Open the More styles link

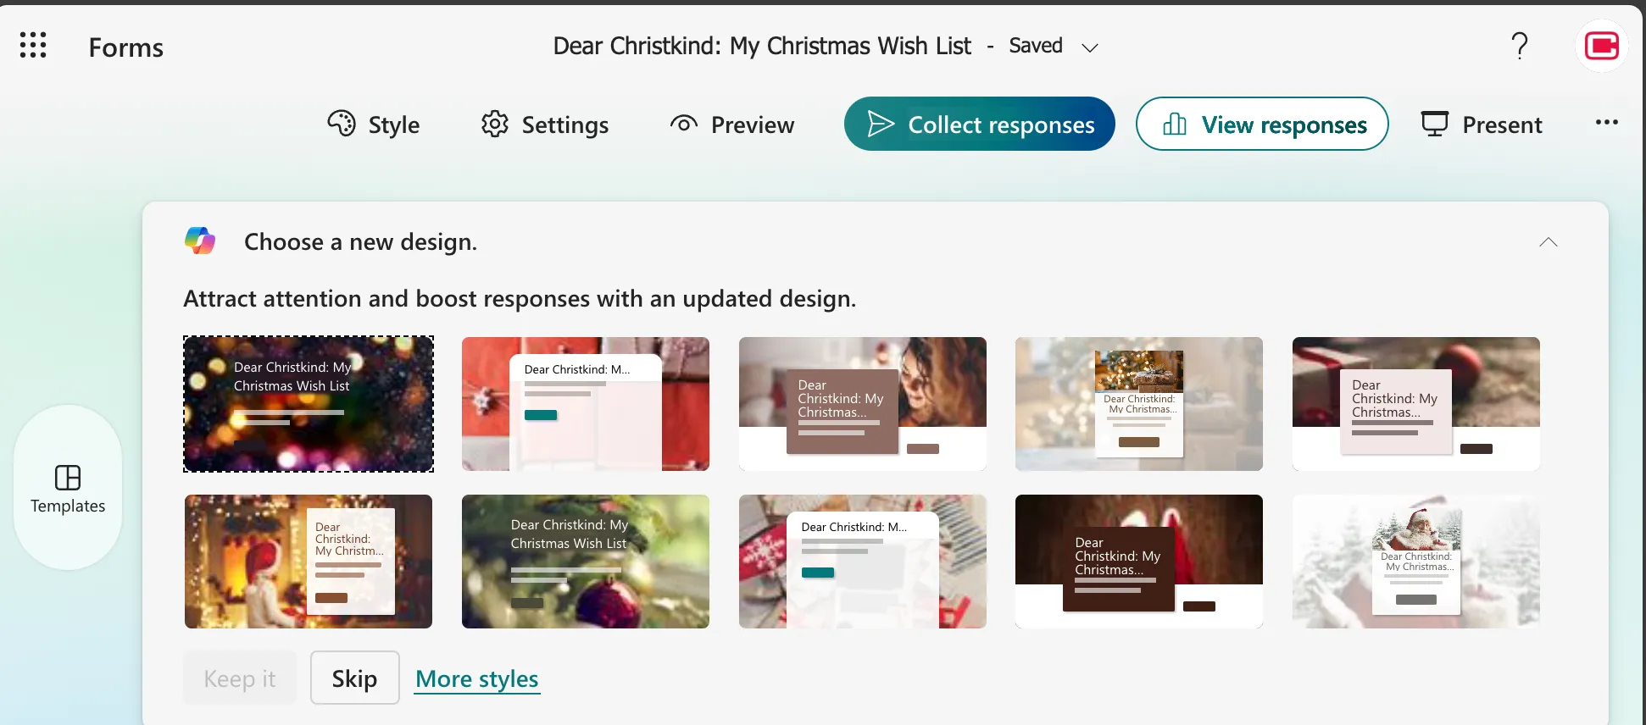point(477,678)
